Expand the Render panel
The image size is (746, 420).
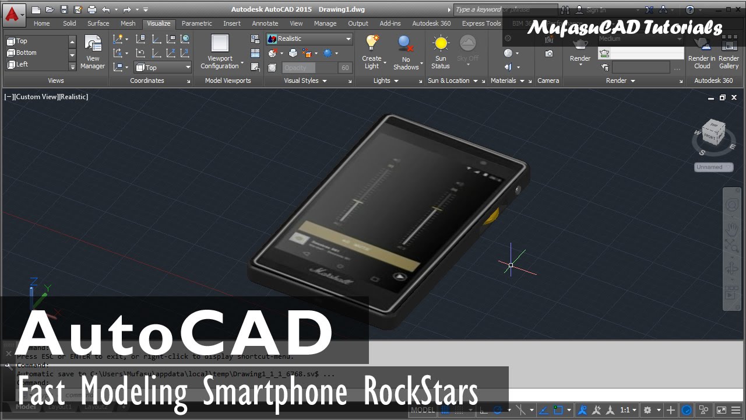coord(620,80)
